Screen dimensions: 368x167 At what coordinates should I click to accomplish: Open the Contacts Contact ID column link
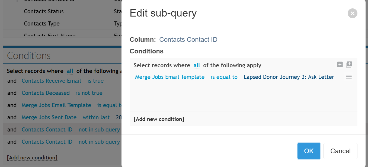pyautogui.click(x=188, y=40)
